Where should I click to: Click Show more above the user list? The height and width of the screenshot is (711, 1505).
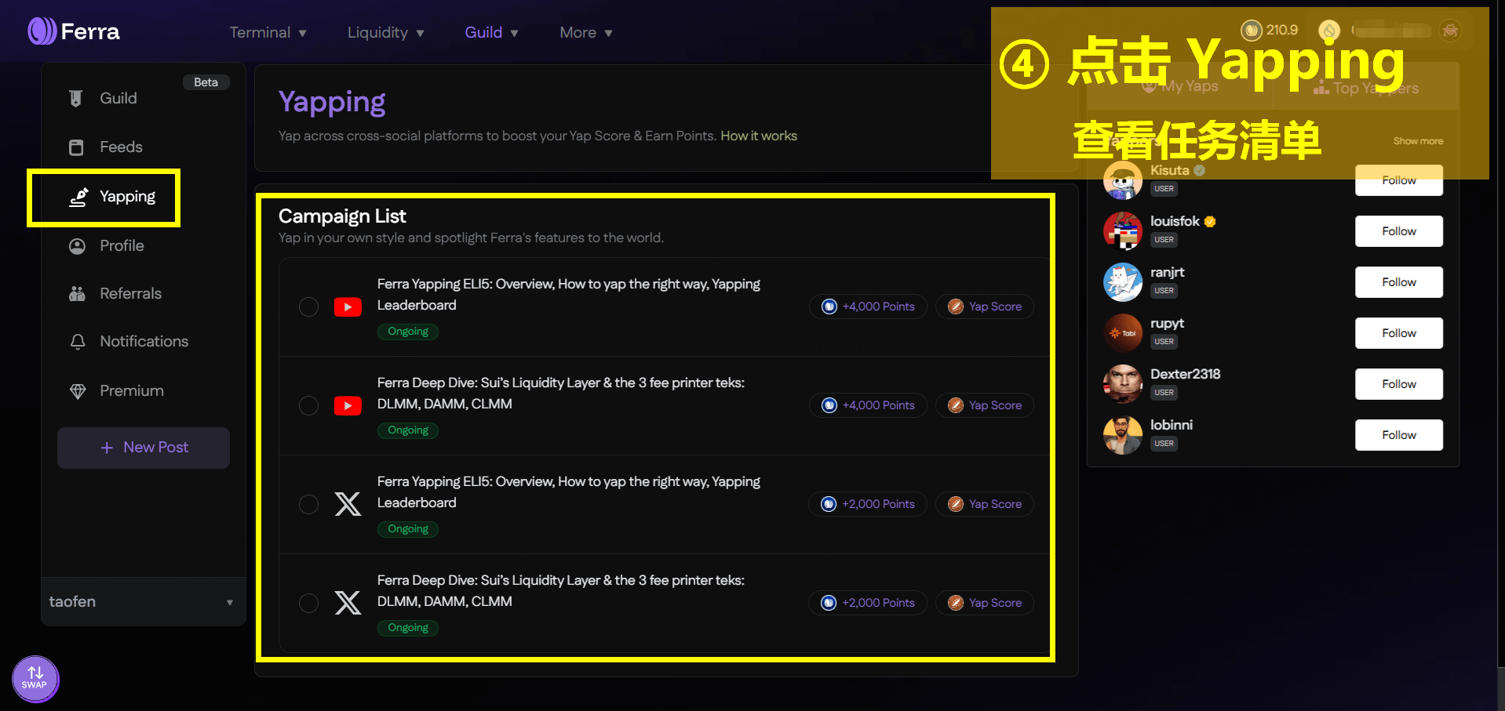click(1418, 141)
